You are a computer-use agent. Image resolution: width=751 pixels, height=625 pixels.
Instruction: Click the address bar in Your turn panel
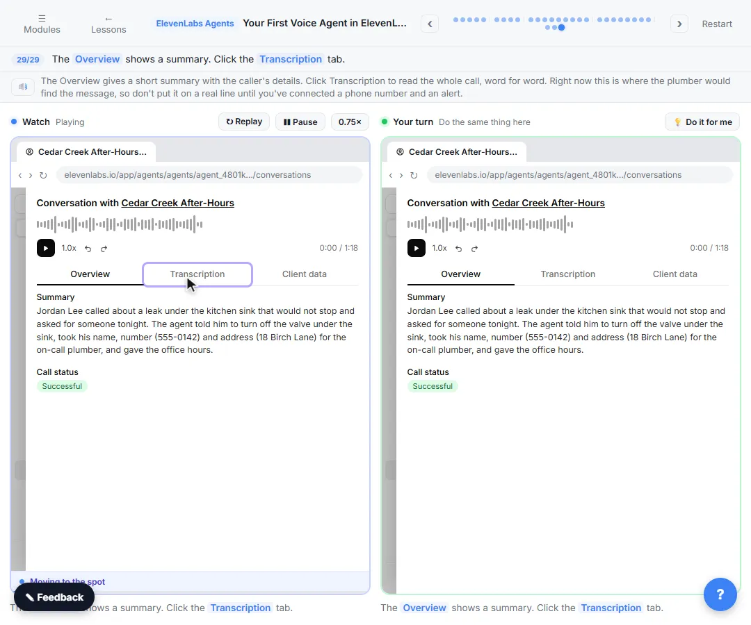coord(580,175)
